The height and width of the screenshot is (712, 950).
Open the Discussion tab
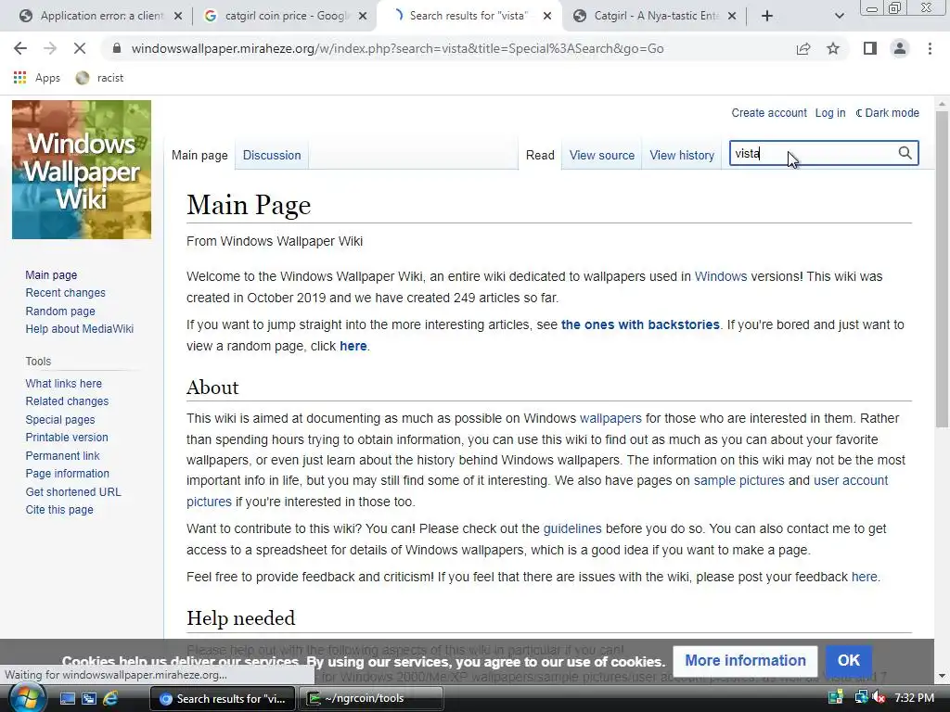(272, 155)
